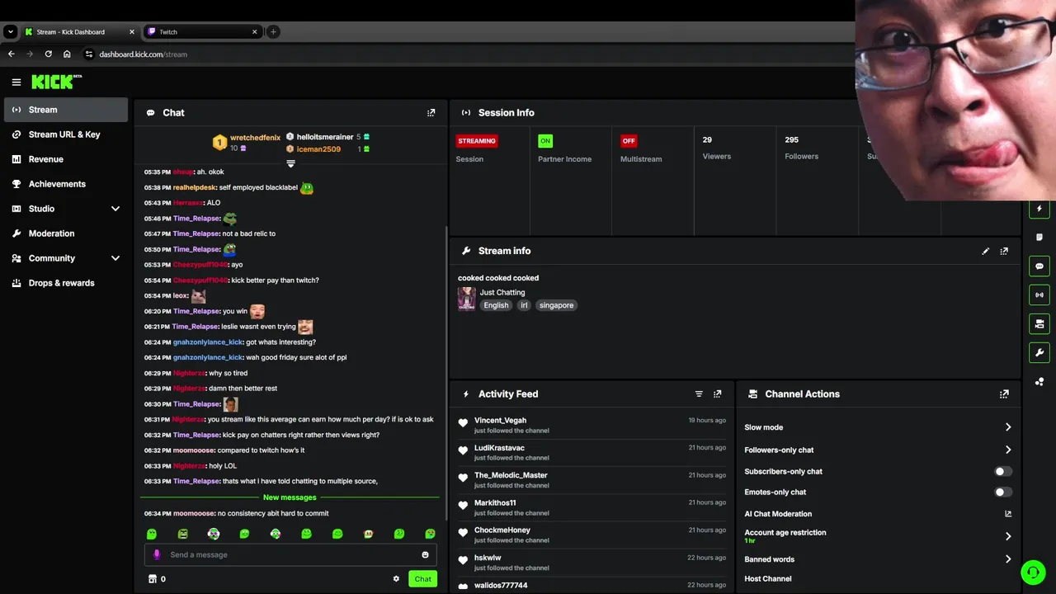Open browser tab list dropdown

[11, 31]
